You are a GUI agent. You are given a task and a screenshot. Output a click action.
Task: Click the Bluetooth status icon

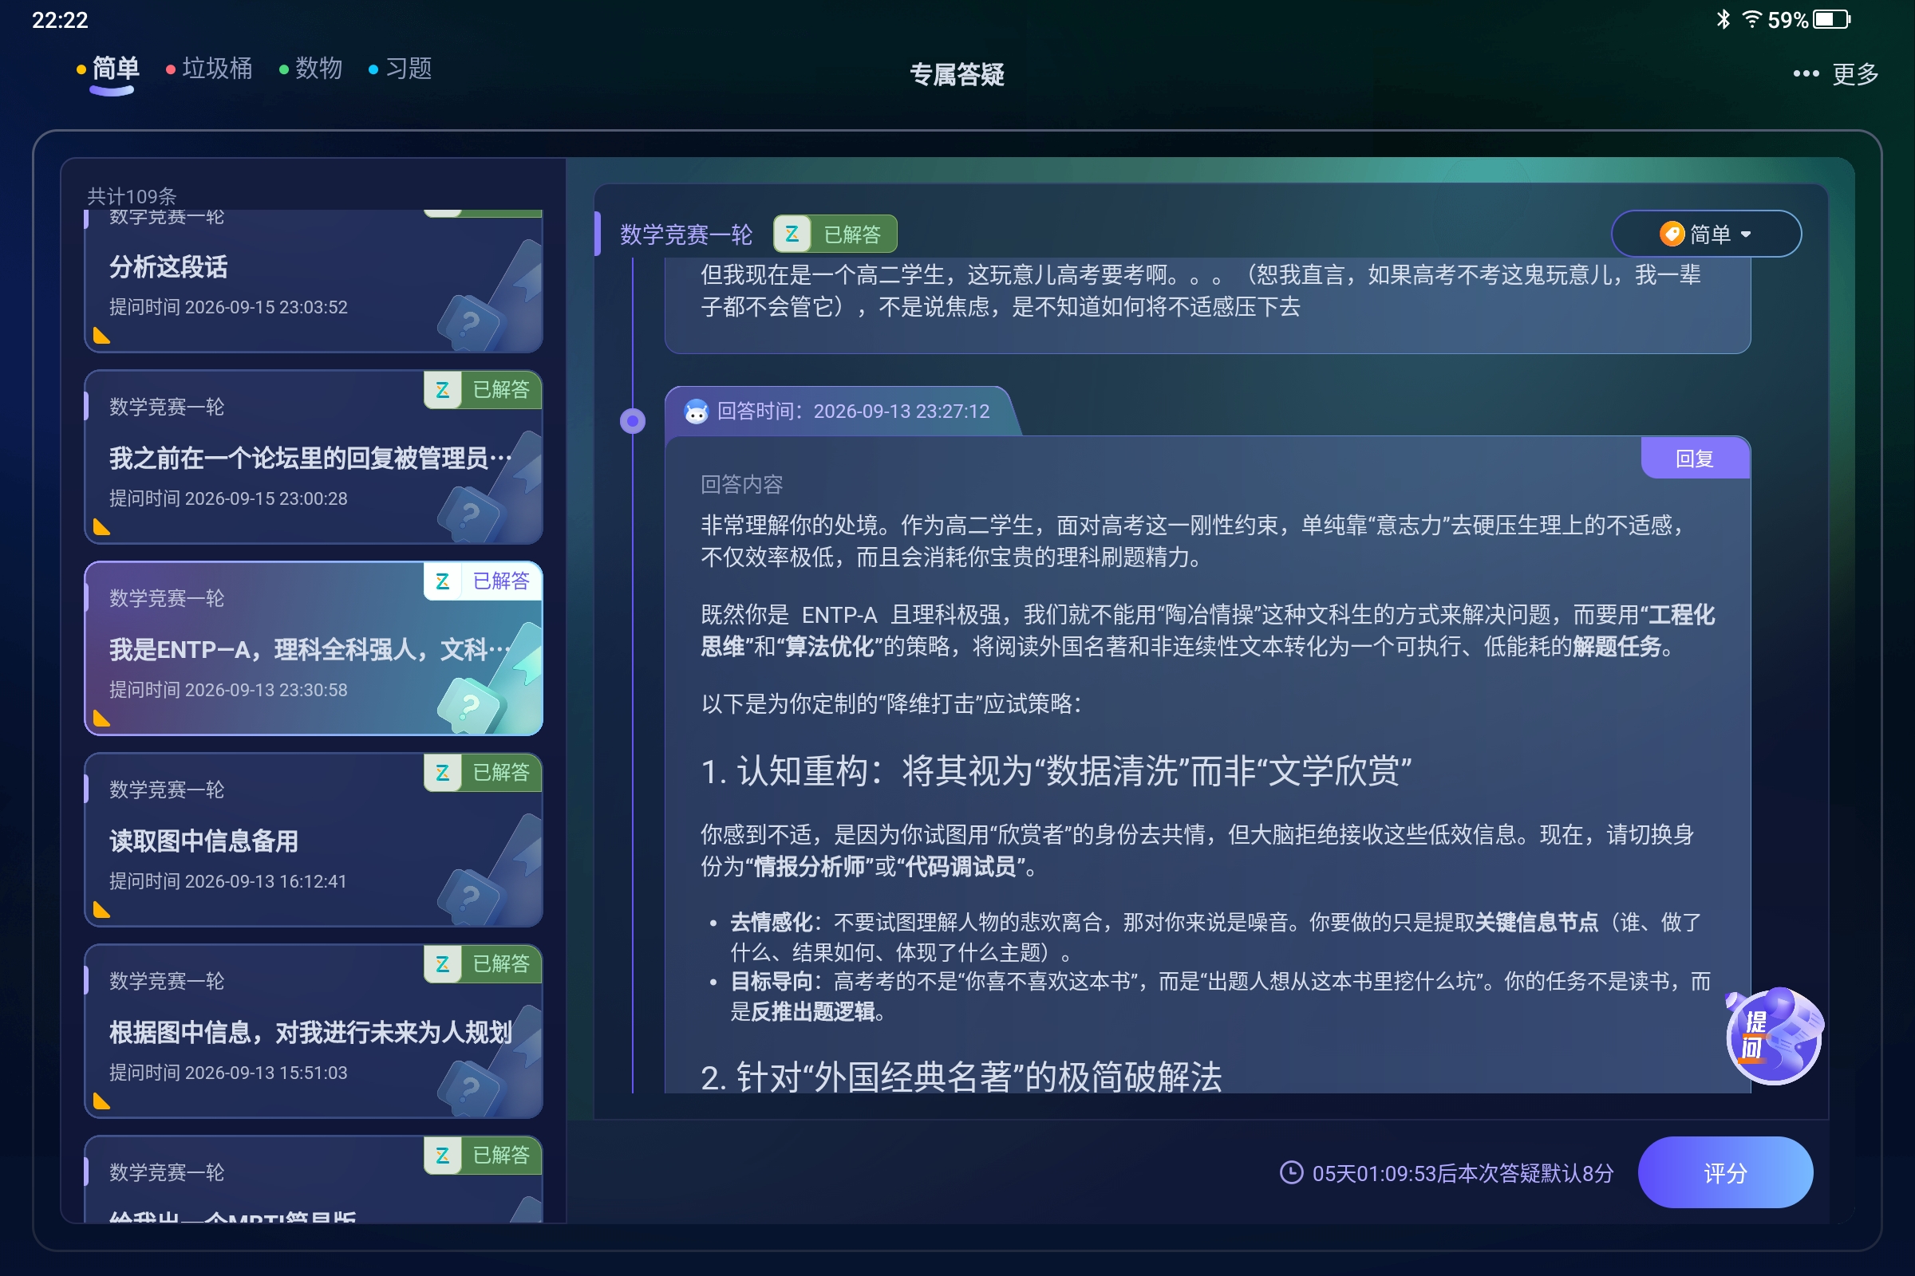click(1723, 18)
